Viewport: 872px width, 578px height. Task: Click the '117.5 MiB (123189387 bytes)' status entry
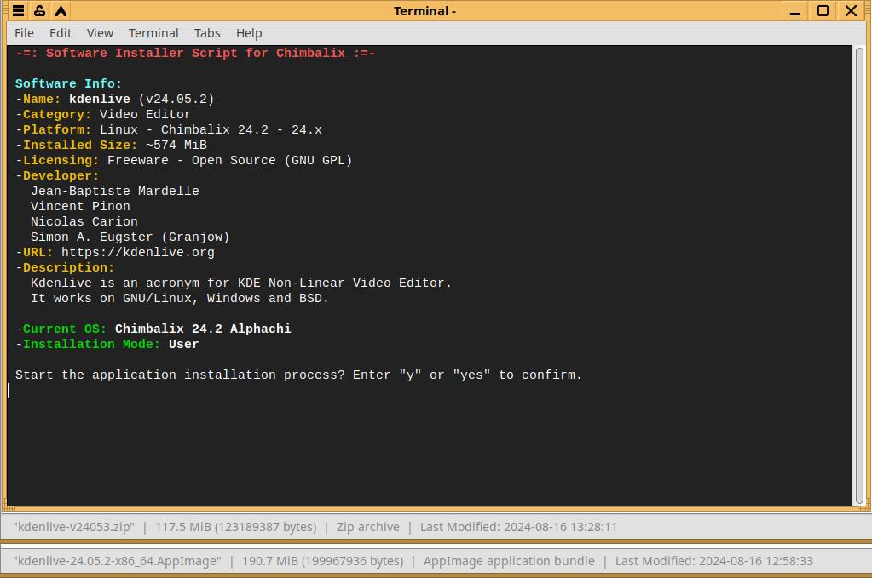pyautogui.click(x=236, y=527)
